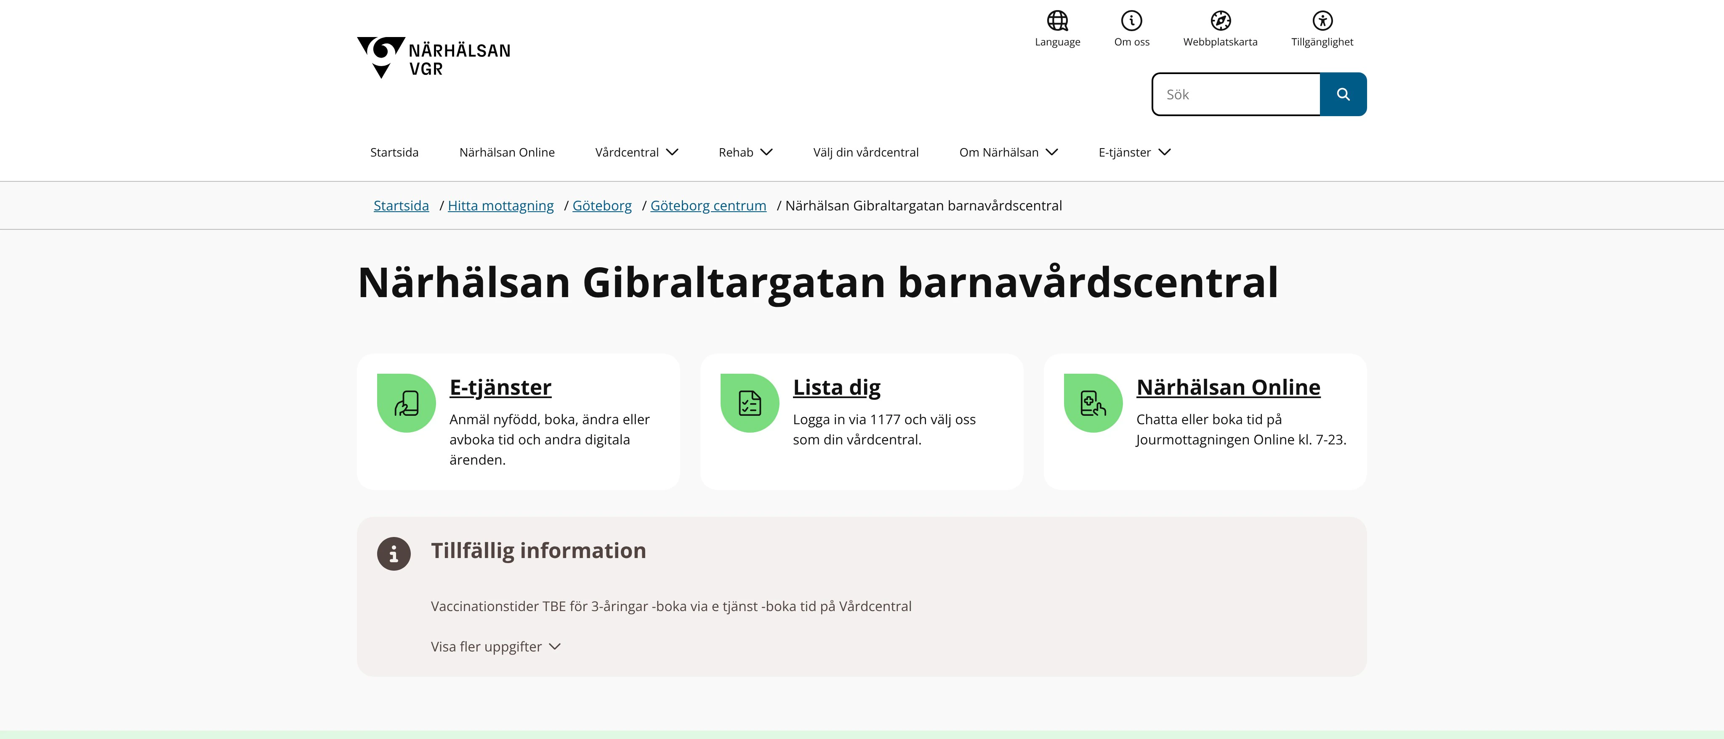This screenshot has height=739, width=1724.
Task: Open Närhälsan Online in main navigation
Action: coord(507,153)
